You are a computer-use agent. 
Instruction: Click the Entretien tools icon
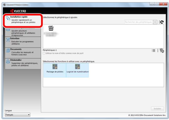pyautogui.click(x=8, y=40)
